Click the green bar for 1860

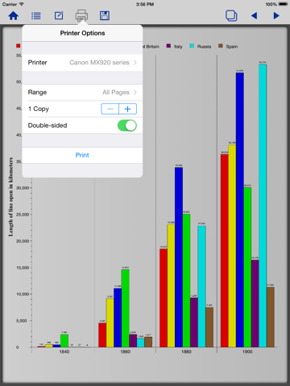pos(125,308)
